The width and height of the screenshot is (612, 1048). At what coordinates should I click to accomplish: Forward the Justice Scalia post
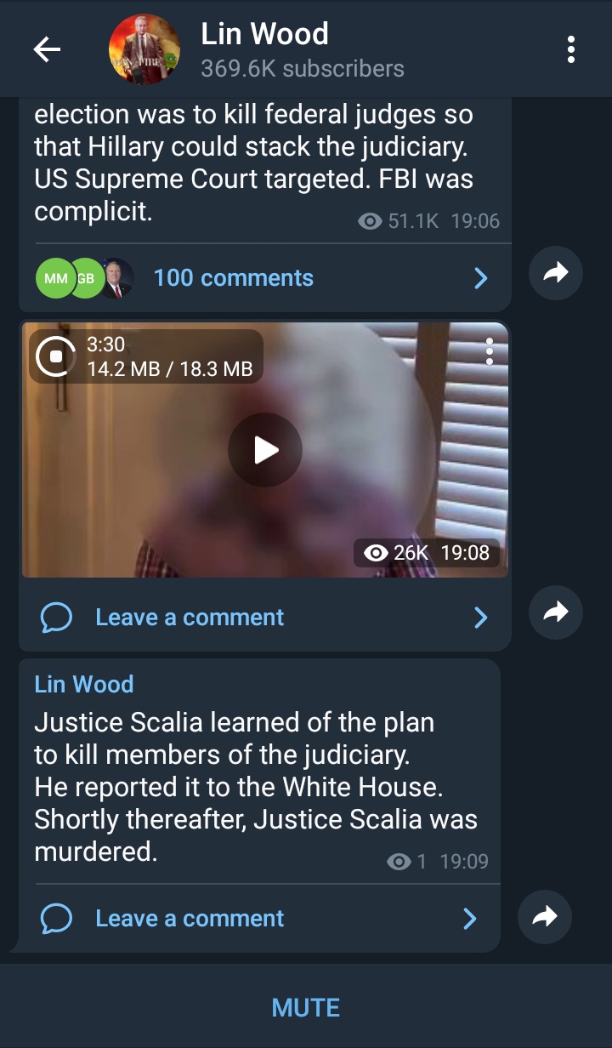coord(545,916)
